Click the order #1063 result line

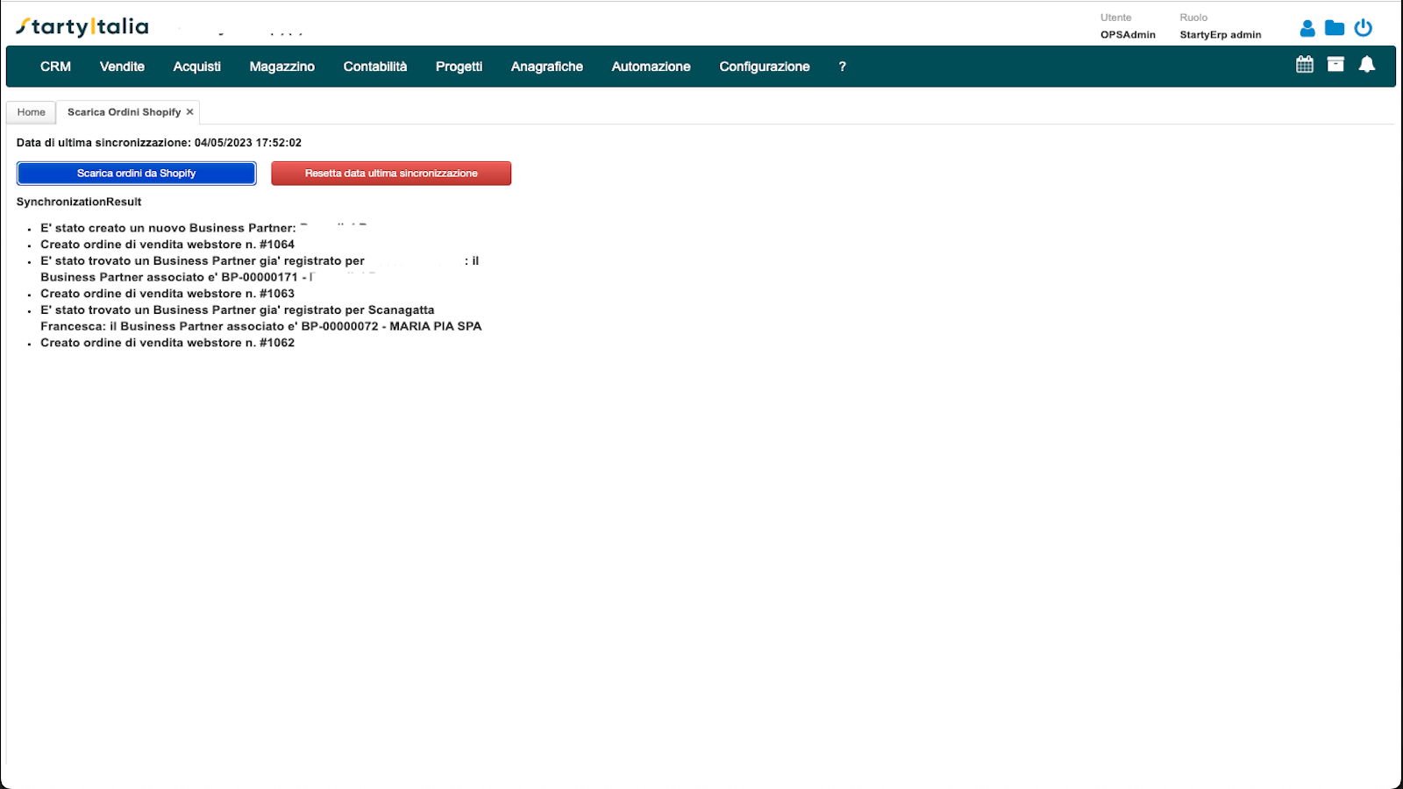pyautogui.click(x=167, y=294)
